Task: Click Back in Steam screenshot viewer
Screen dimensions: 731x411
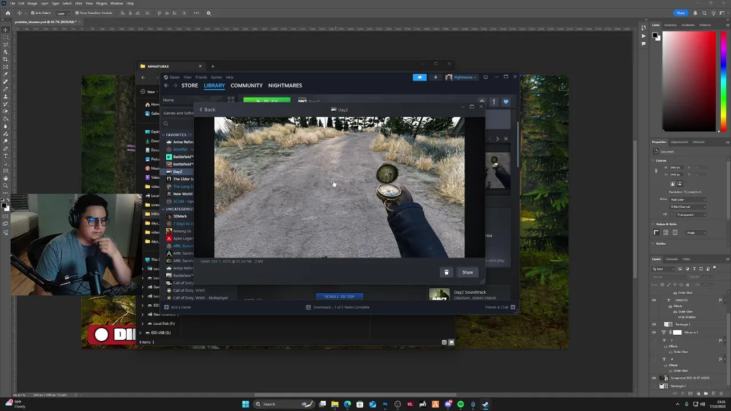Action: point(207,110)
